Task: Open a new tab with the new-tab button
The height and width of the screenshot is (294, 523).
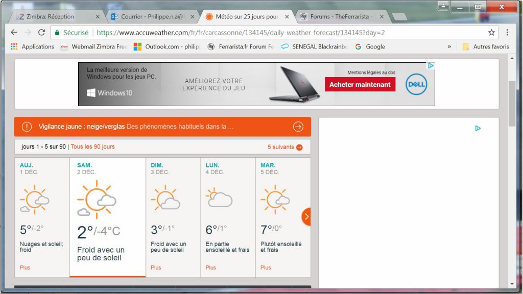Action: (x=399, y=17)
